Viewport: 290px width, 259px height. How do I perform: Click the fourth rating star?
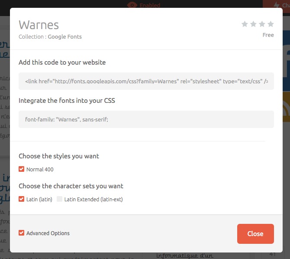click(271, 24)
